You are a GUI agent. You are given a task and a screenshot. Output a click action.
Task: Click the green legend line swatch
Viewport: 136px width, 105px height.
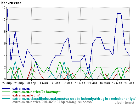[6, 92]
